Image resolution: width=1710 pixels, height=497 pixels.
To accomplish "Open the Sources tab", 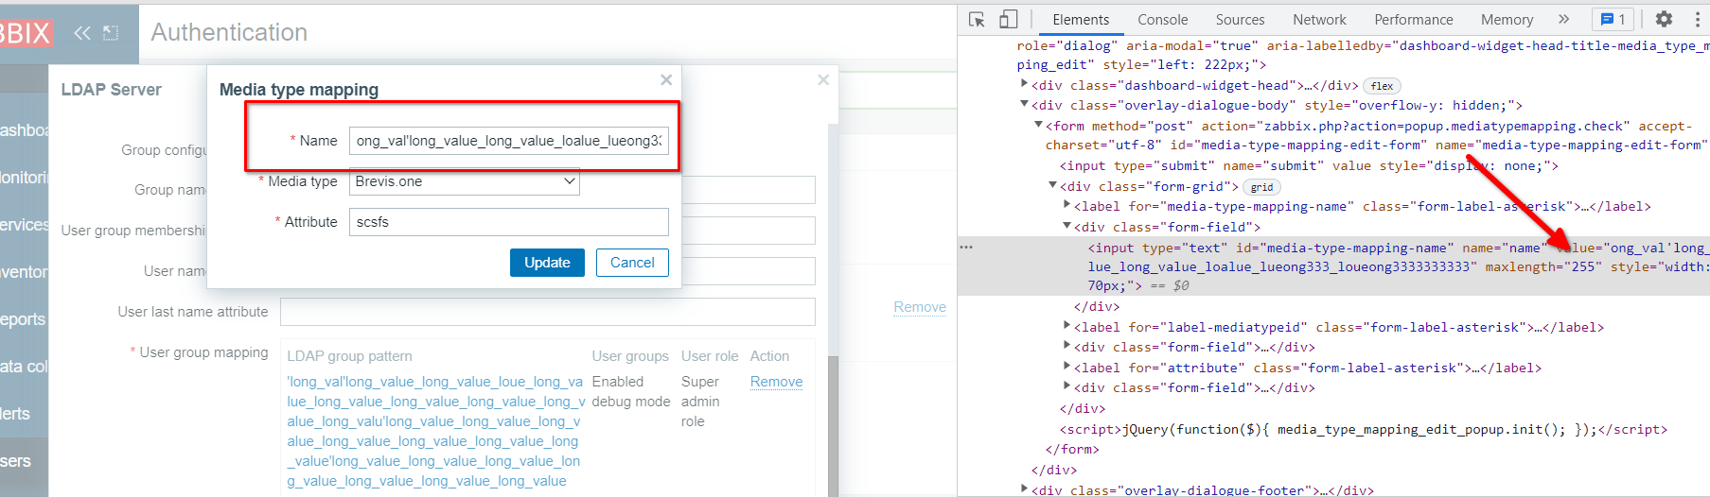I will (x=1240, y=20).
